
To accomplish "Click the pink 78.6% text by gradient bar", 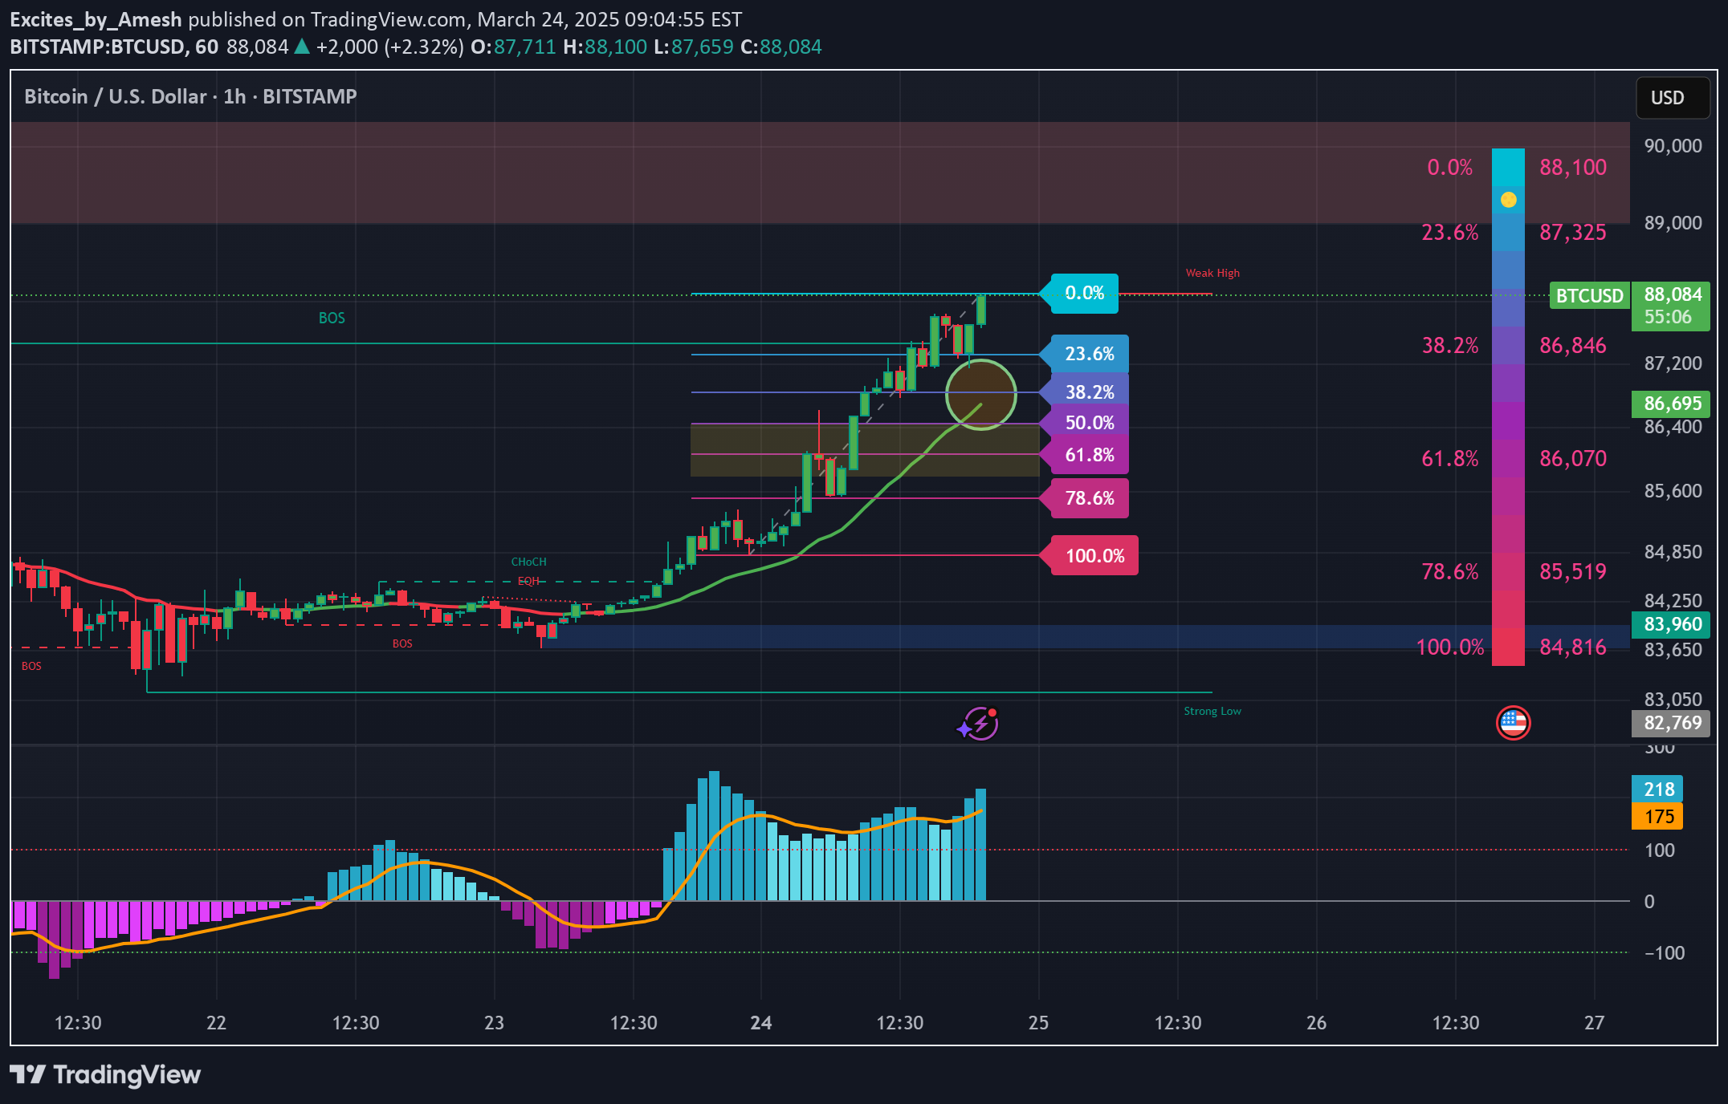I will click(x=1450, y=572).
